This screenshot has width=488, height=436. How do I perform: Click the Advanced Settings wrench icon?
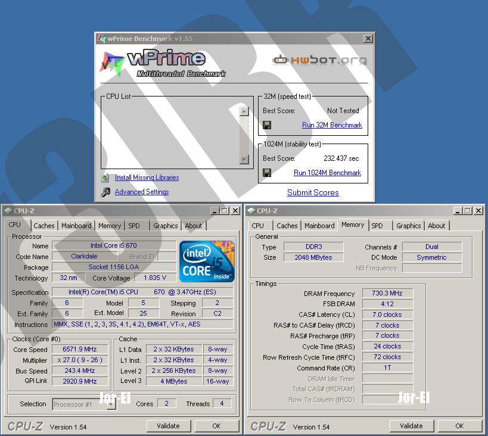(x=105, y=192)
